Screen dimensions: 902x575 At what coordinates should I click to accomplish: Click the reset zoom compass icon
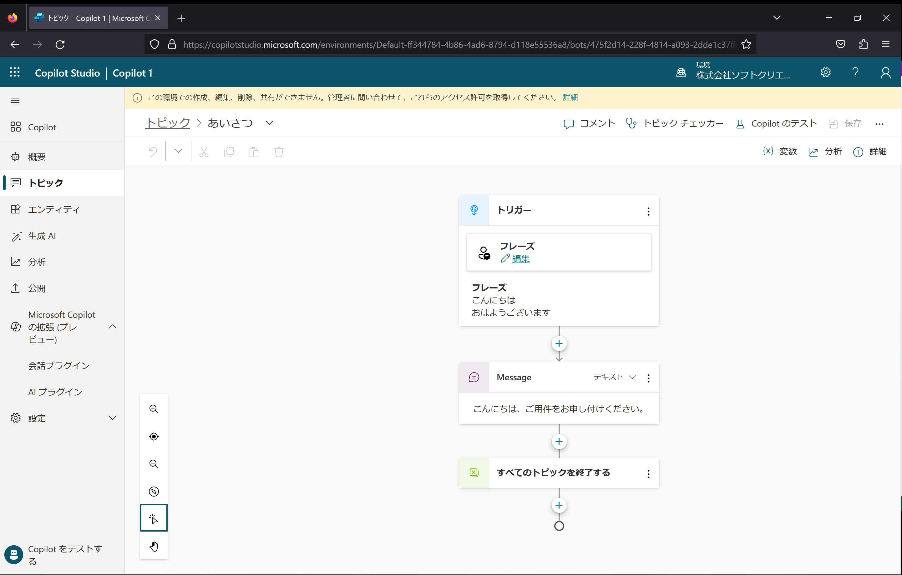(154, 492)
